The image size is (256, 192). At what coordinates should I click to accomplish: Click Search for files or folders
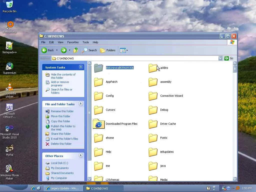61,91
